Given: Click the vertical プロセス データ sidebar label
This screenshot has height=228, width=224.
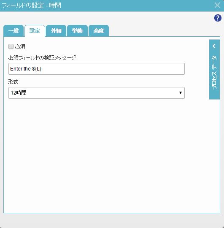Looking at the screenshot, I should 214,73.
